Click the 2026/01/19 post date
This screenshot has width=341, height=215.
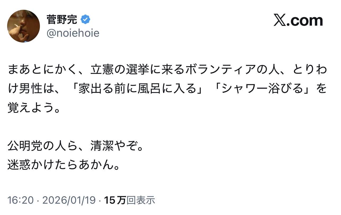pyautogui.click(x=69, y=200)
